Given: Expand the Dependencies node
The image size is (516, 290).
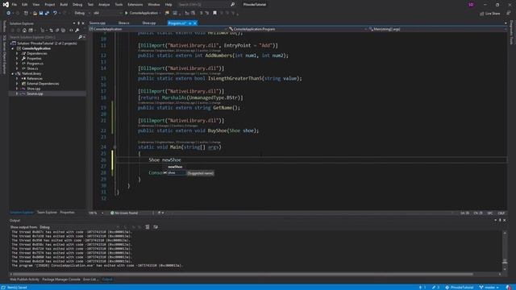Looking at the screenshot, I should point(17,54).
